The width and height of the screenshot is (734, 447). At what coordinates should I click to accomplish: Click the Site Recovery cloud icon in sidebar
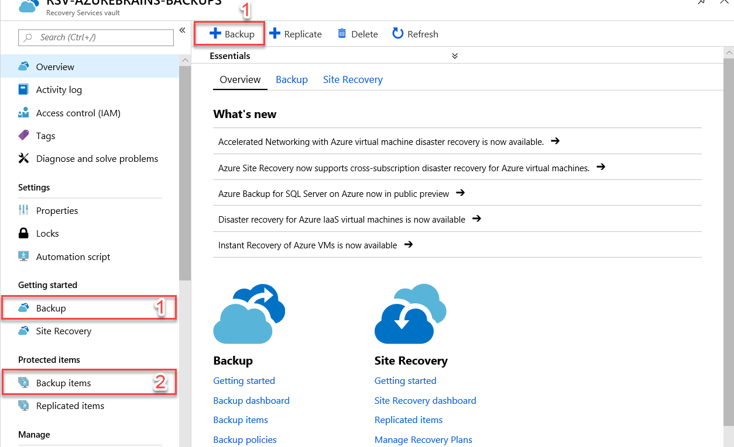pos(23,331)
